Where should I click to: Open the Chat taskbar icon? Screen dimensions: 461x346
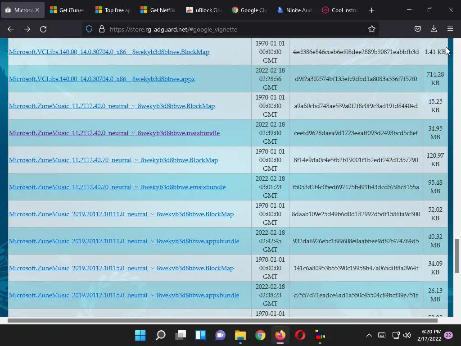[x=220, y=335]
